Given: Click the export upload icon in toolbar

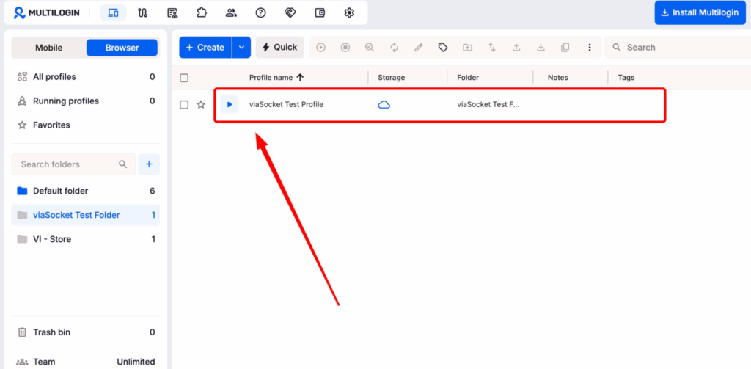Looking at the screenshot, I should 516,48.
